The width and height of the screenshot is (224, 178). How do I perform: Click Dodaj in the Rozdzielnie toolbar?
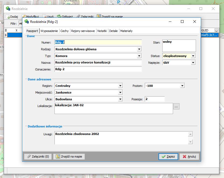click(12, 16)
